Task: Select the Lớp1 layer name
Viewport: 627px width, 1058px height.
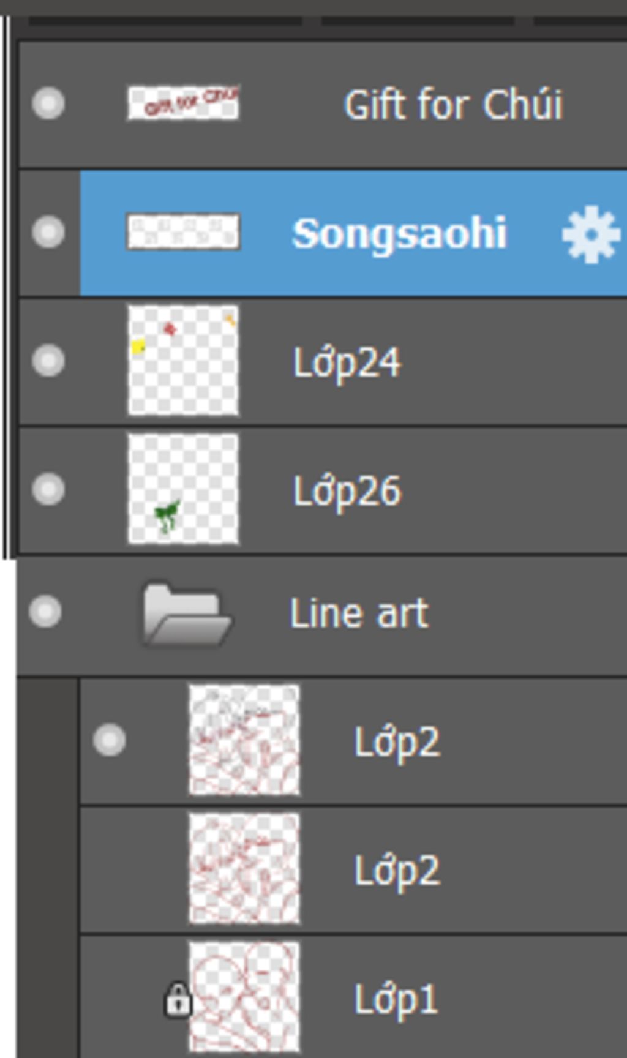Action: [x=397, y=1000]
